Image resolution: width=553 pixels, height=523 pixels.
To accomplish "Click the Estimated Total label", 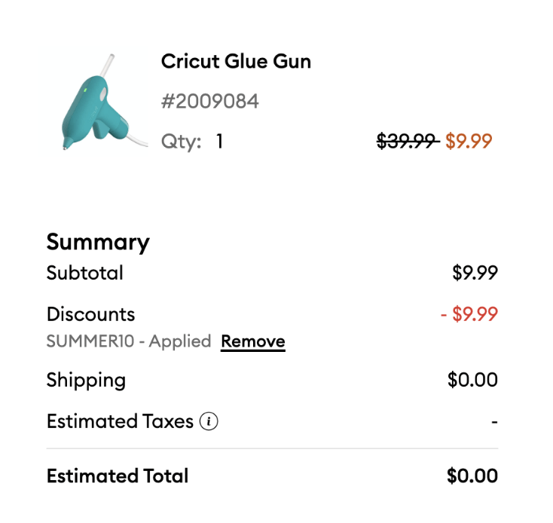I will (118, 476).
